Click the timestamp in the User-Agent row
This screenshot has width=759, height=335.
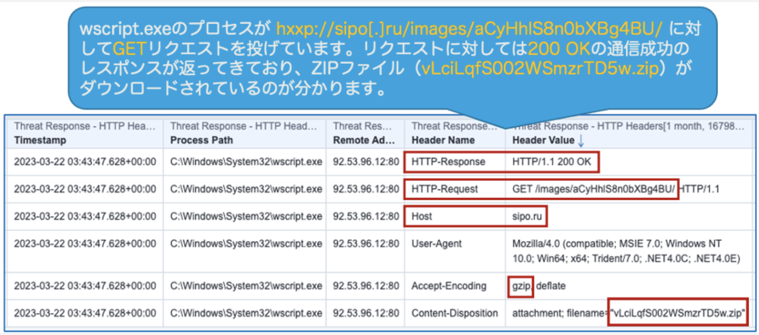(x=85, y=244)
